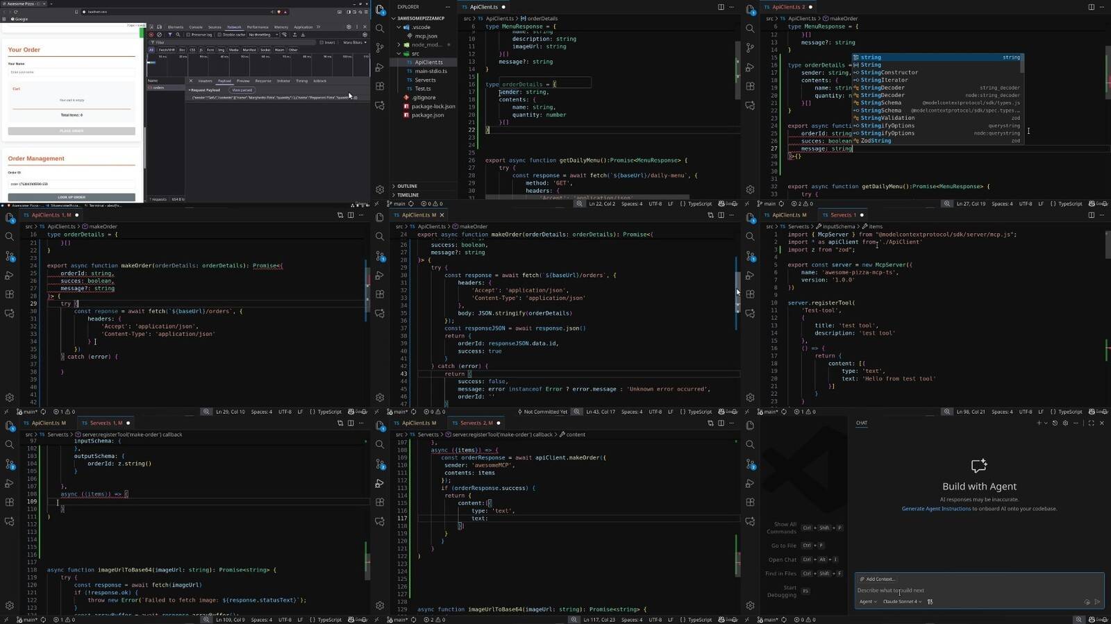Open the DevTools settings gear

coord(349,27)
